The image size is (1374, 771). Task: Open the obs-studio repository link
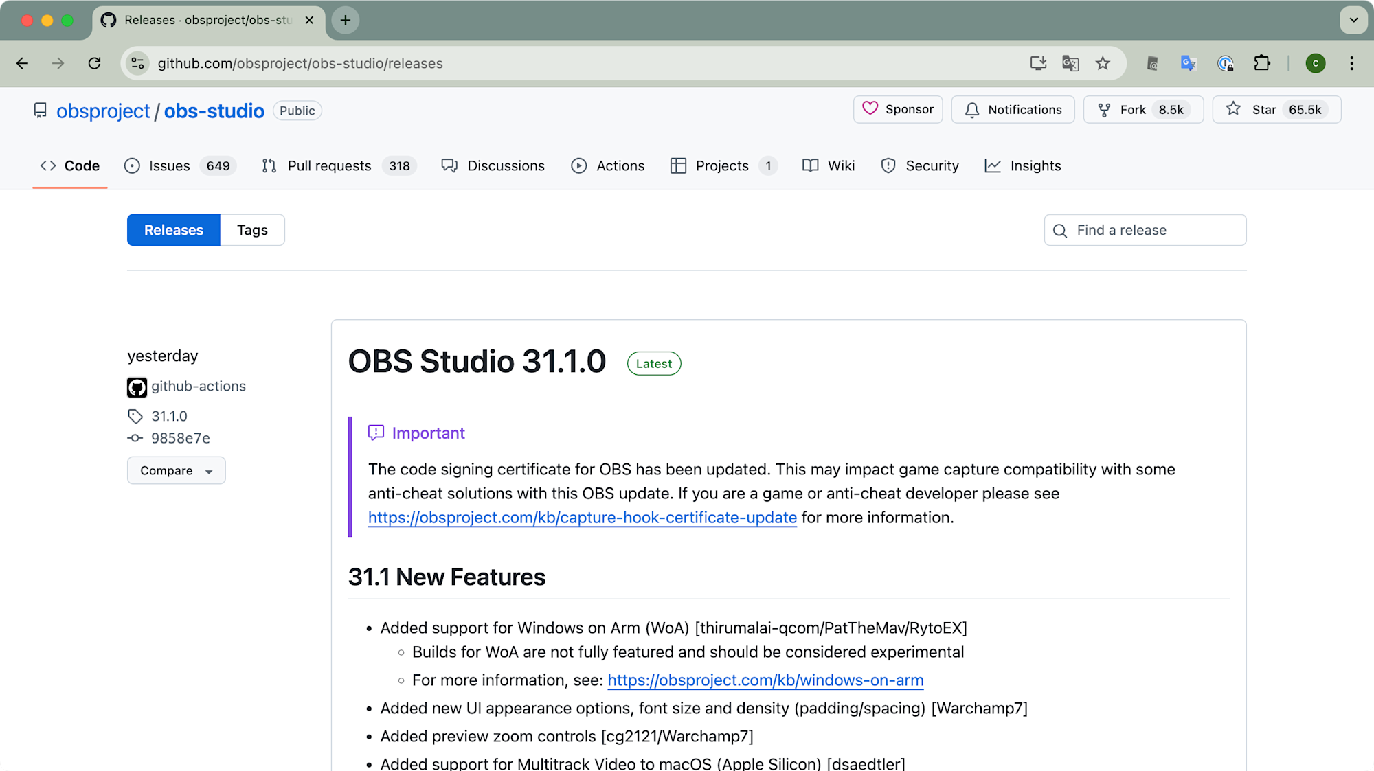pyautogui.click(x=214, y=111)
